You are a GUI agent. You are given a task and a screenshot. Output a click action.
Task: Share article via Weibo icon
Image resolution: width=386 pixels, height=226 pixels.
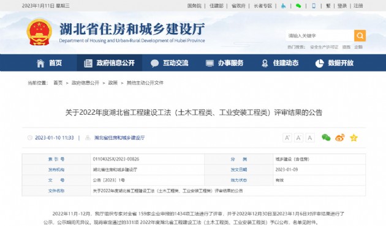point(340,137)
